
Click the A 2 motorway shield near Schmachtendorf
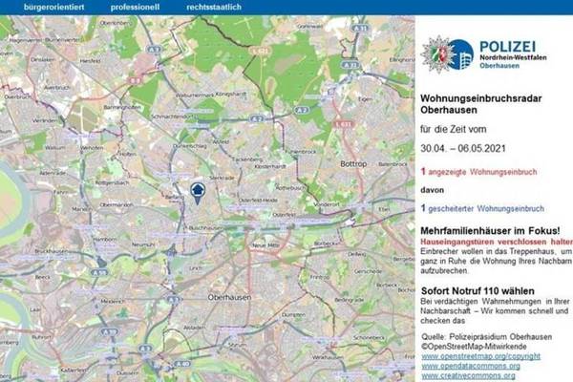tap(257, 118)
